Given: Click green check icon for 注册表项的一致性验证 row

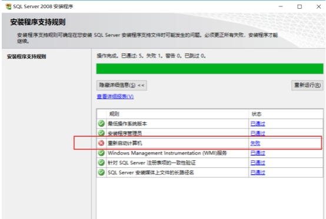Looking at the screenshot, I should pos(101,163).
